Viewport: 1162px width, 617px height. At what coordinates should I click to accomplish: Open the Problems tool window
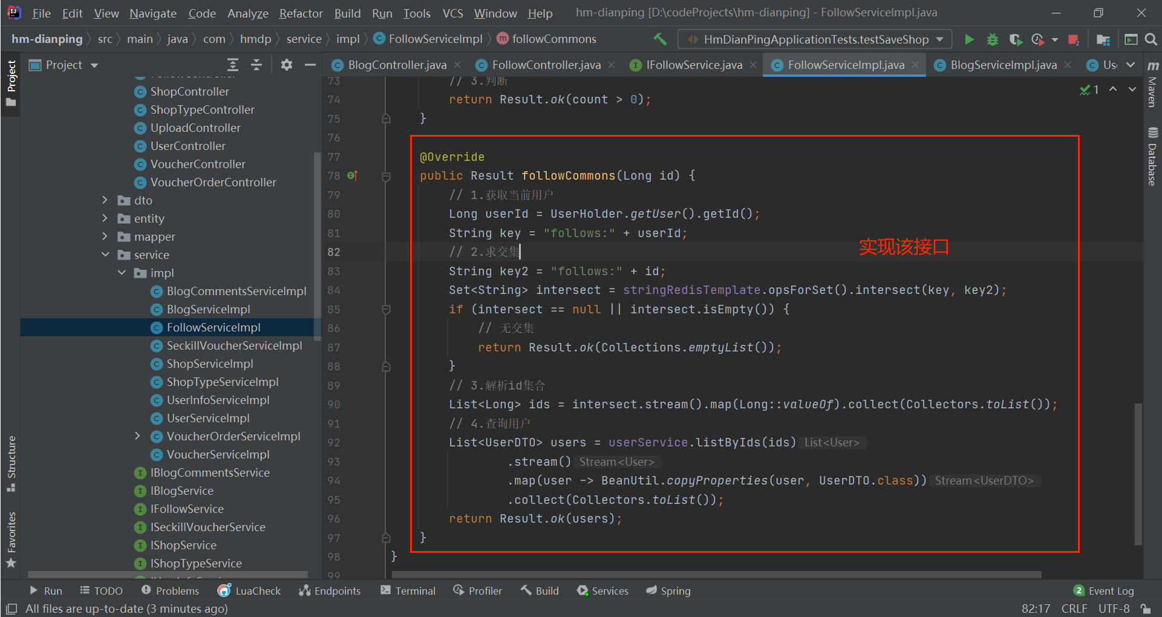[170, 591]
